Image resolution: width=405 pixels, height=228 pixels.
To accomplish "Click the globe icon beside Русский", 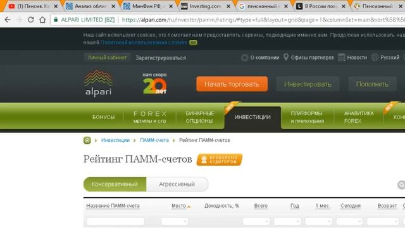I will (x=375, y=57).
